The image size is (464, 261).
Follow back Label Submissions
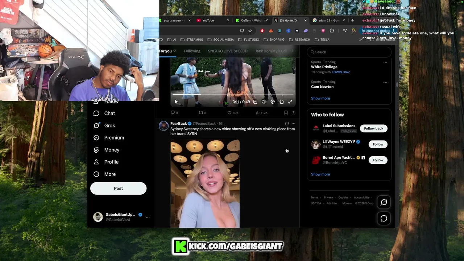click(x=374, y=128)
